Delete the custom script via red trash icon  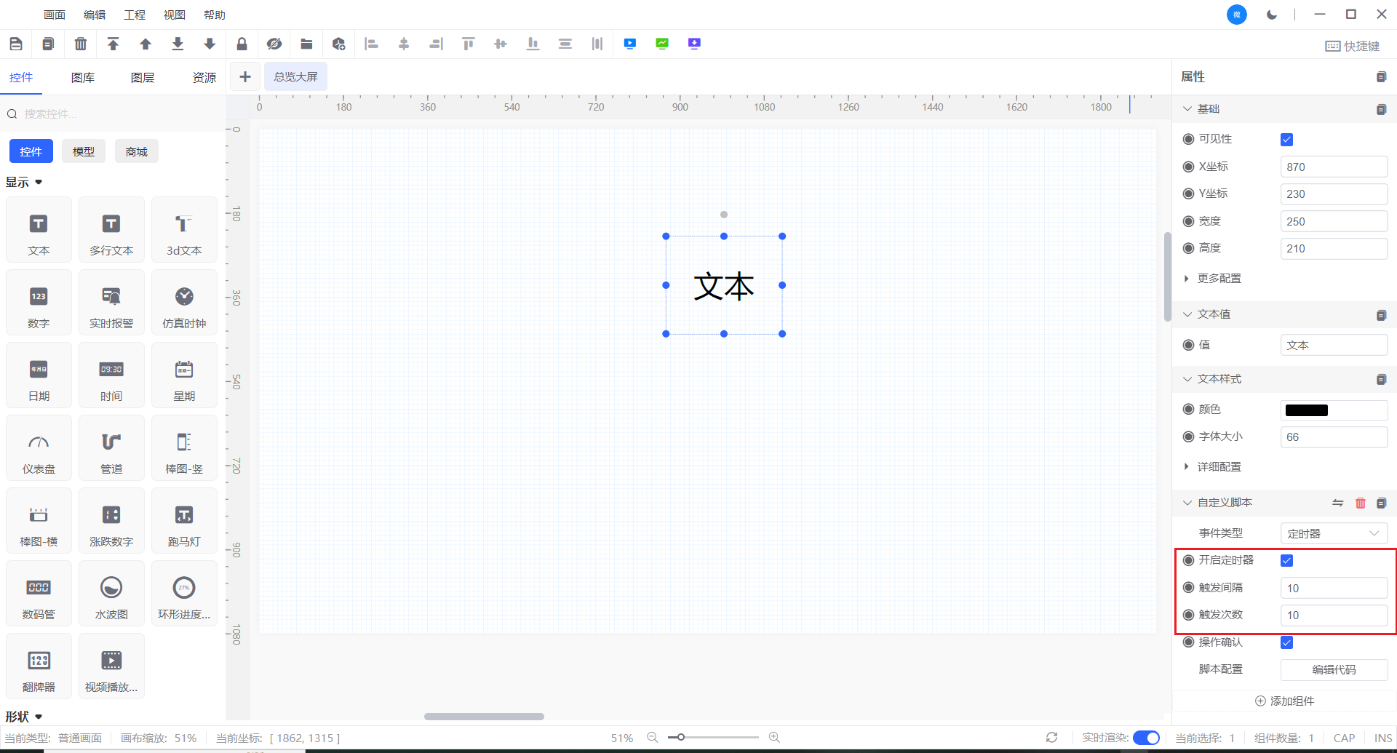[x=1360, y=503]
